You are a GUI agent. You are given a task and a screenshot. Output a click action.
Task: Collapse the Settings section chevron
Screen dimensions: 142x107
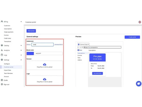pyautogui.click(x=21, y=60)
